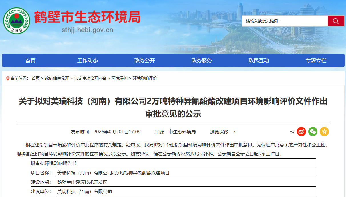Click the 鹤壁市生态环境局 site title
Screen dimensions: 346x197
coord(87,17)
